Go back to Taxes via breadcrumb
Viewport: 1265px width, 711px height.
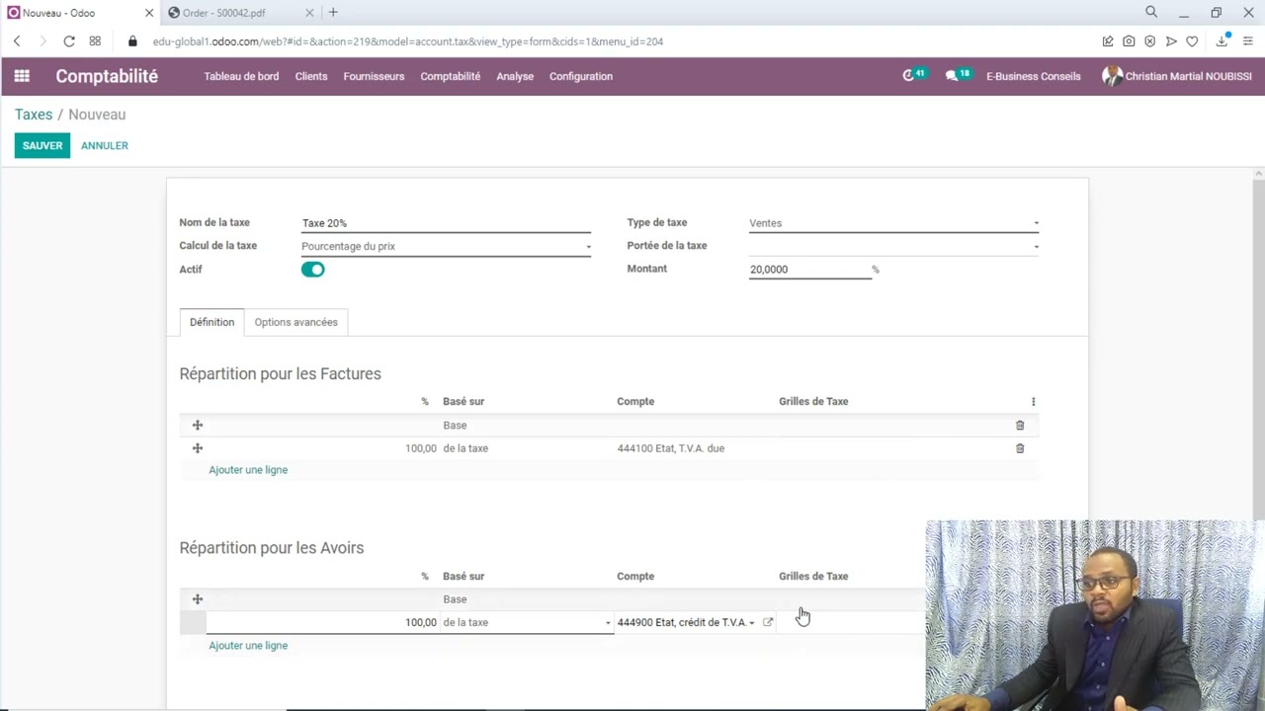tap(34, 115)
